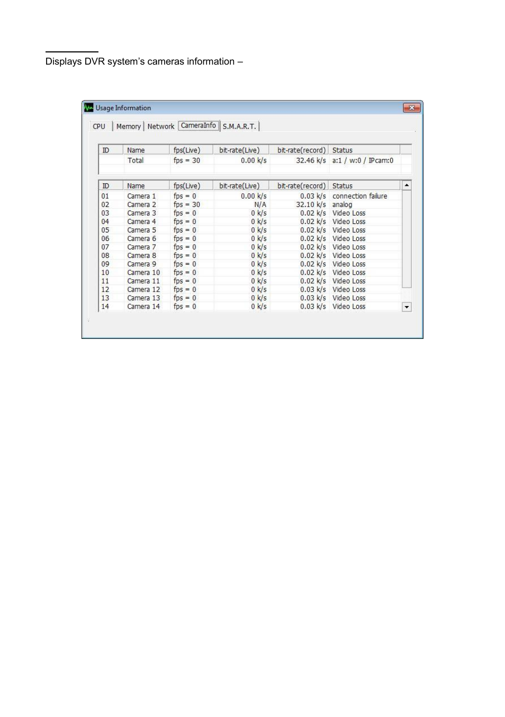Click ID header in the totals table

111,150
